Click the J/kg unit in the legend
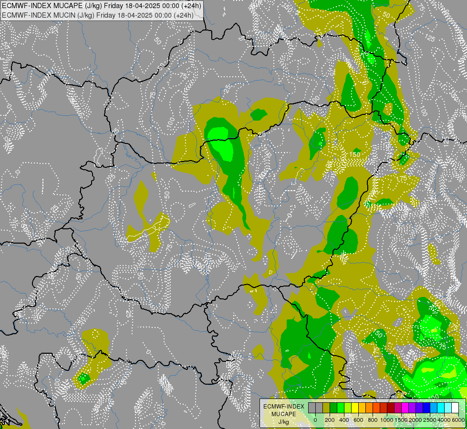This screenshot has height=429, width=467. [283, 422]
